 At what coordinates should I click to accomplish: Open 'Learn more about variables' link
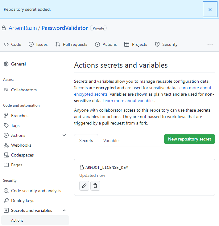coord(129,101)
